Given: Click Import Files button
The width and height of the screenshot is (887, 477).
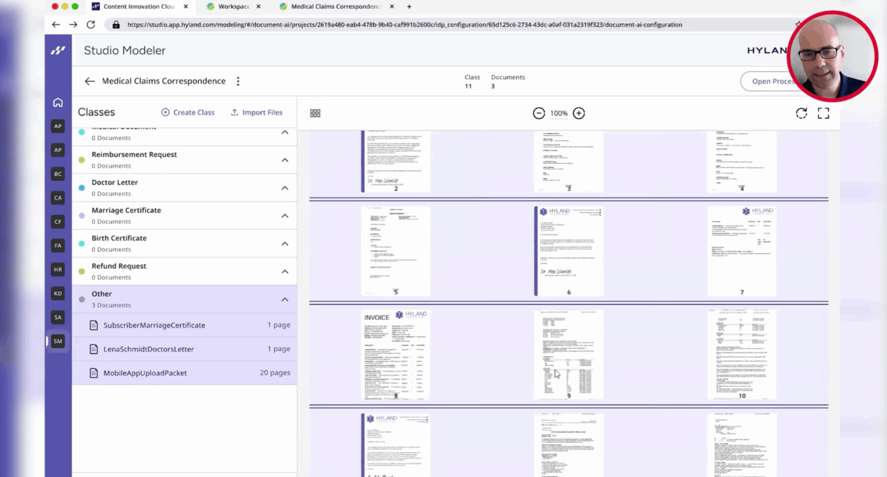Looking at the screenshot, I should pos(257,113).
